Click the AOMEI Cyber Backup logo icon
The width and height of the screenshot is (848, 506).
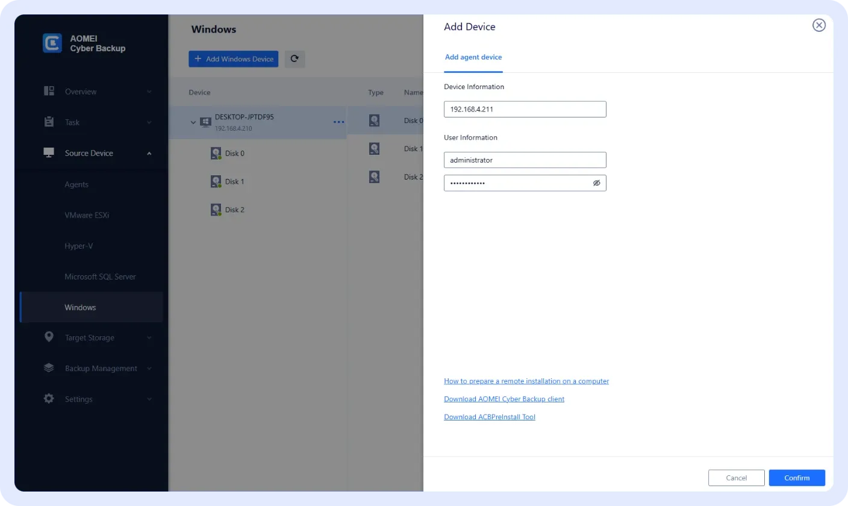click(52, 43)
